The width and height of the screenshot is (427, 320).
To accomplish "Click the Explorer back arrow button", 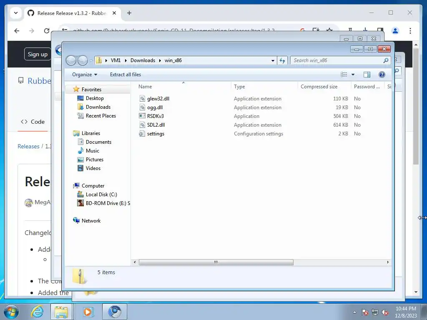I will click(x=71, y=60).
